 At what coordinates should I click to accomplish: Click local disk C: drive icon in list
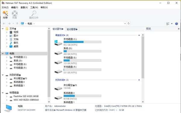click(x=58, y=43)
